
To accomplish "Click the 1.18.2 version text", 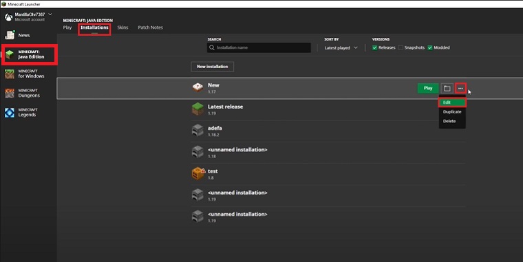I will [x=213, y=135].
